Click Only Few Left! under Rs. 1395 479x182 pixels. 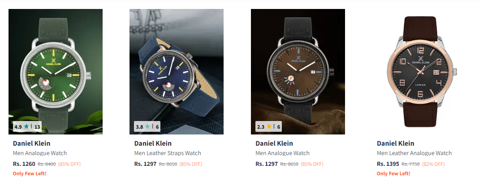(393, 173)
